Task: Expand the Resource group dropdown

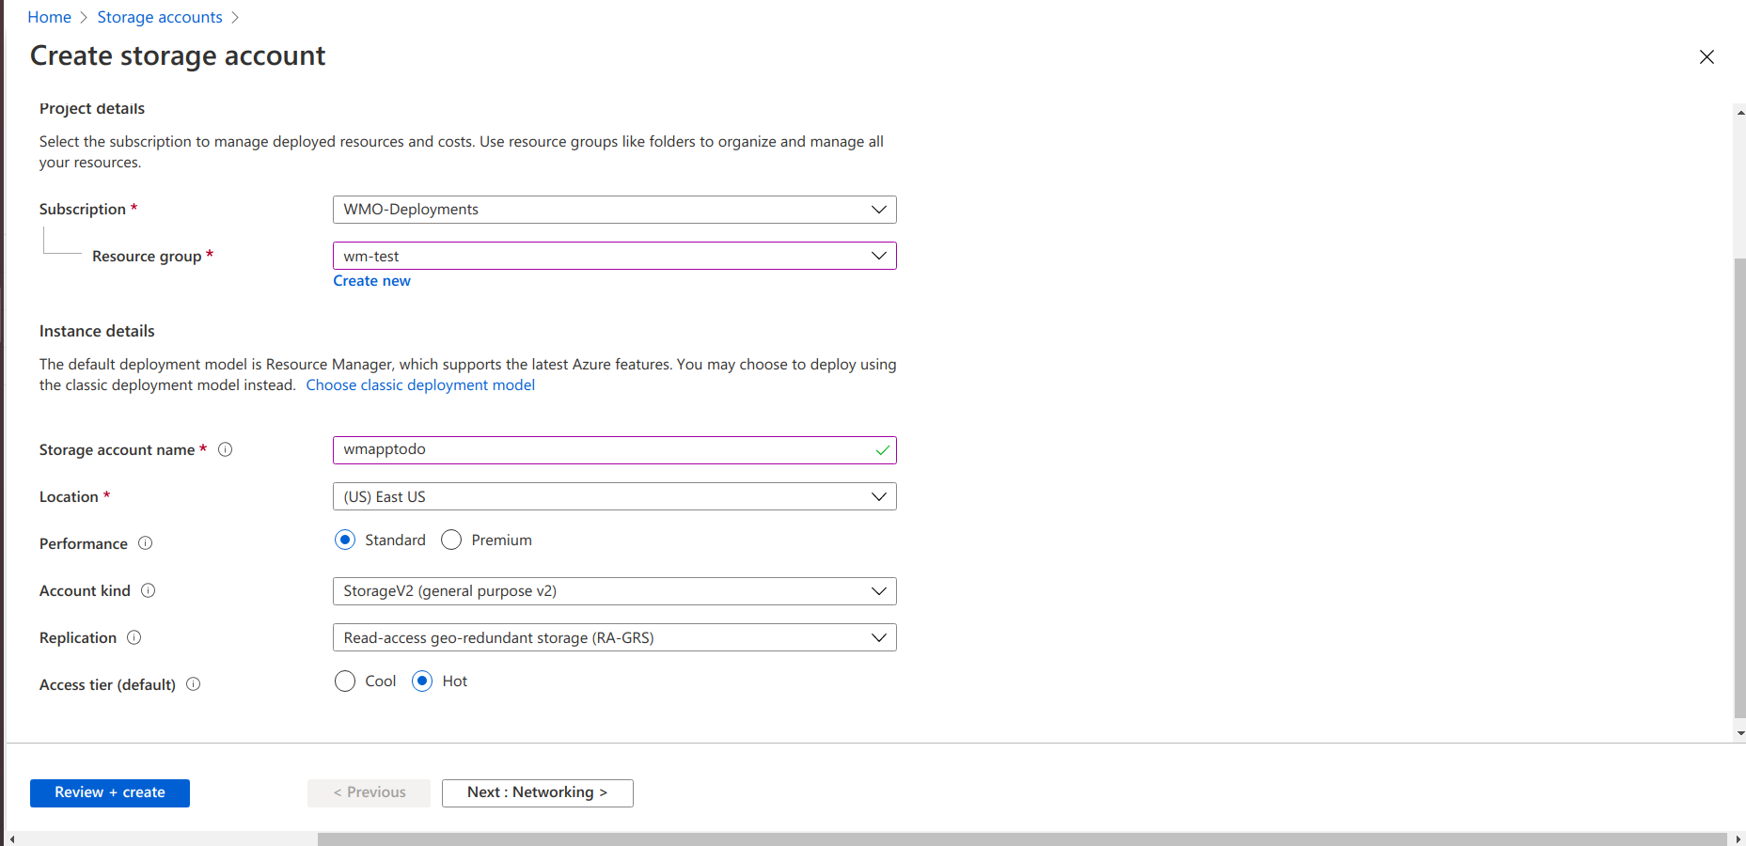Action: [x=614, y=256]
